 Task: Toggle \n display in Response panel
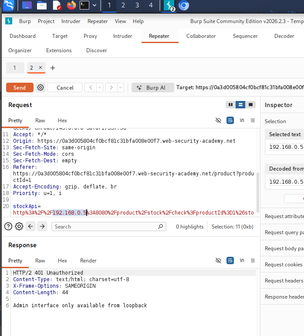point(242,260)
